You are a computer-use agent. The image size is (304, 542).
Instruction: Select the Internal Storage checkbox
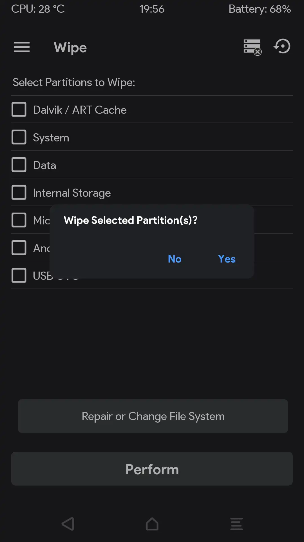coord(19,193)
